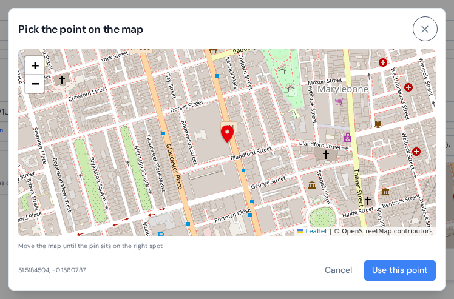Click the Seymour Place label
454x299 pixels.
pos(39,146)
